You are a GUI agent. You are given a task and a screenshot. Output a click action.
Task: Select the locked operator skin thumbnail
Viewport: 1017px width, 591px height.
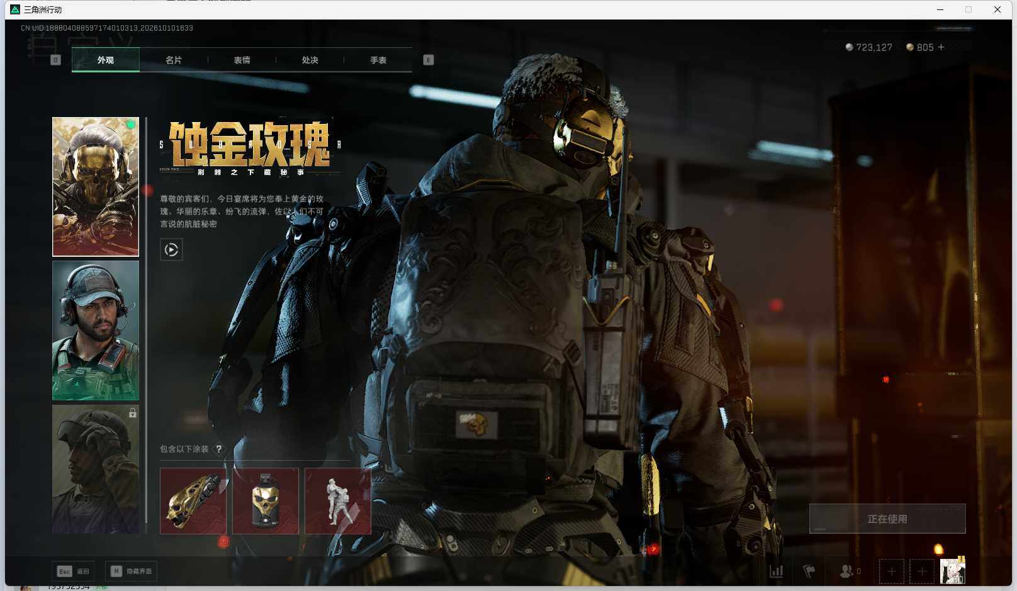point(96,469)
